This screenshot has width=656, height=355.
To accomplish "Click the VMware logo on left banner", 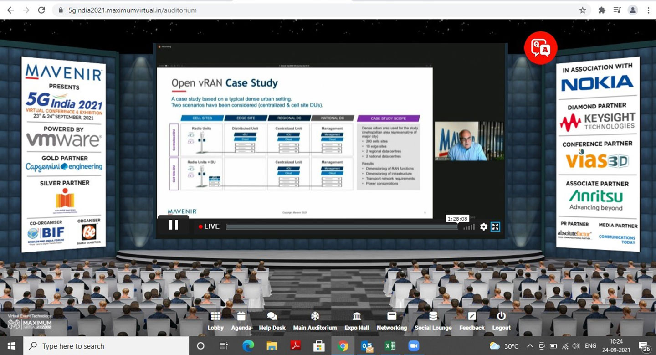I will (64, 140).
